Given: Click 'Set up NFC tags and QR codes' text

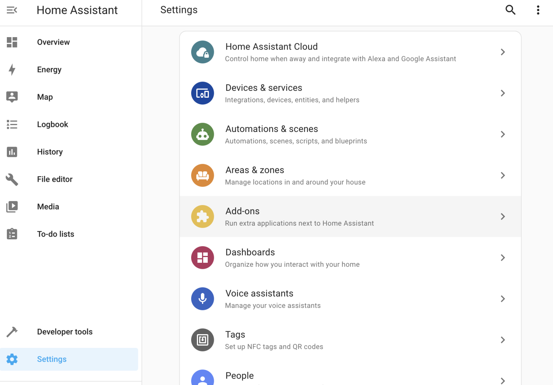Looking at the screenshot, I should tap(274, 347).
